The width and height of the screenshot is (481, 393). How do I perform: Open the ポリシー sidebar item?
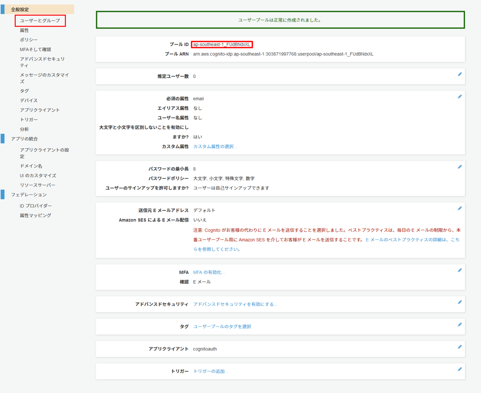29,40
